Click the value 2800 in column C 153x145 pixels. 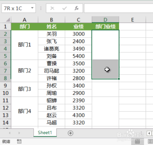pyautogui.click(x=78, y=78)
